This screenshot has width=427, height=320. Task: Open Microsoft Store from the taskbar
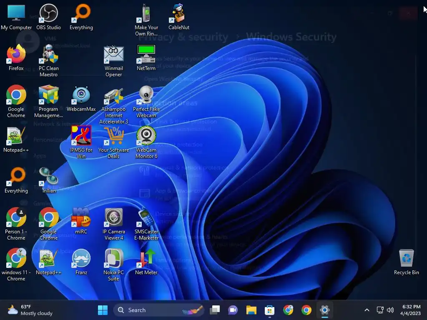(x=269, y=310)
